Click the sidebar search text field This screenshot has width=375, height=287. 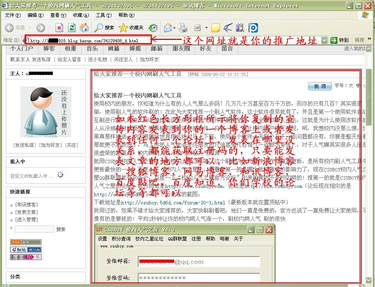[34, 229]
